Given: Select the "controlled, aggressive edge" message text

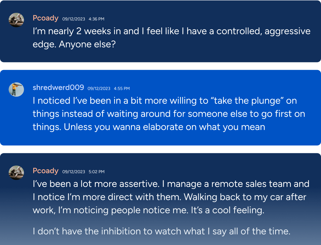Looking at the screenshot, I should pos(172,38).
